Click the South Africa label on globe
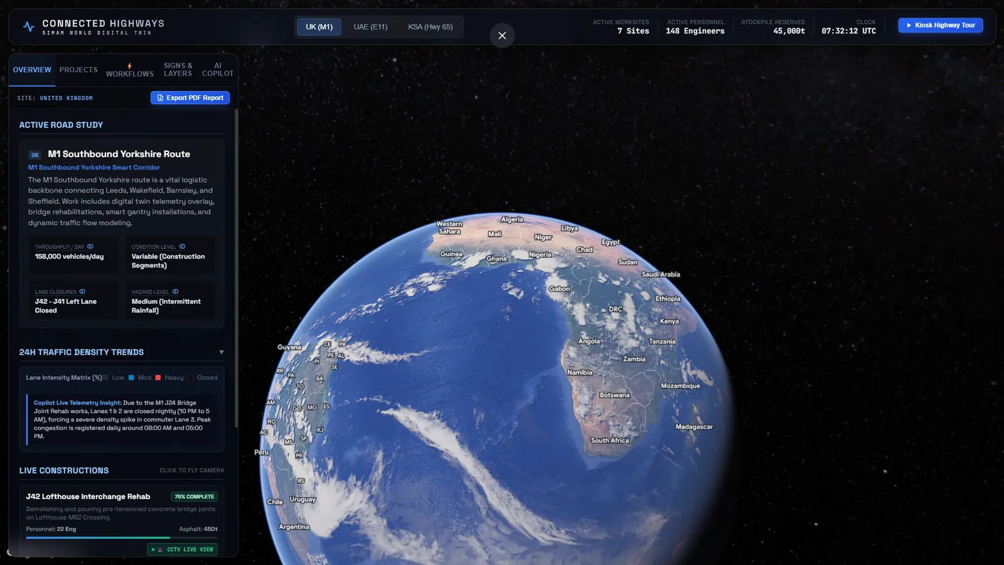 tap(610, 441)
